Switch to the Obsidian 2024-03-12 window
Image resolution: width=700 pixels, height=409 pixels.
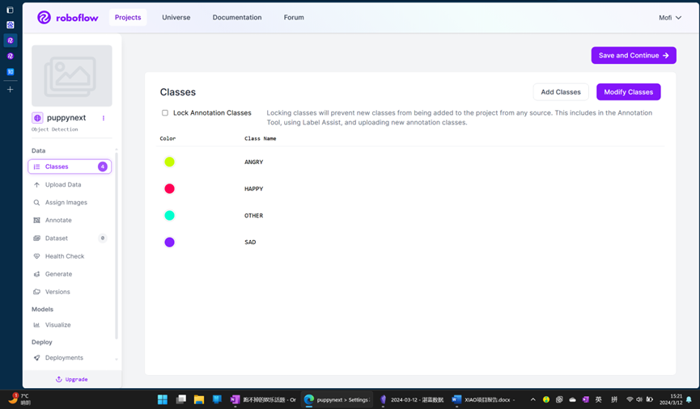click(x=411, y=399)
